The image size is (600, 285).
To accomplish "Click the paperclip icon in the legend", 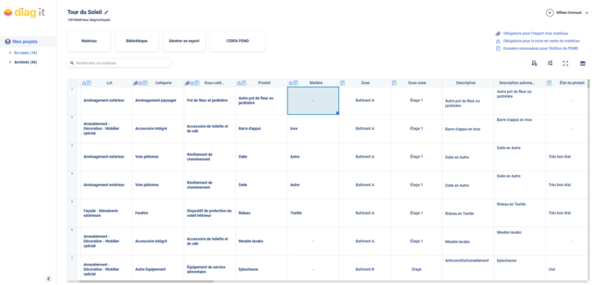I will click(x=498, y=34).
